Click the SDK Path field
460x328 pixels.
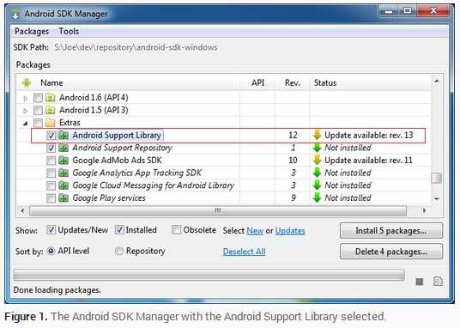136,47
